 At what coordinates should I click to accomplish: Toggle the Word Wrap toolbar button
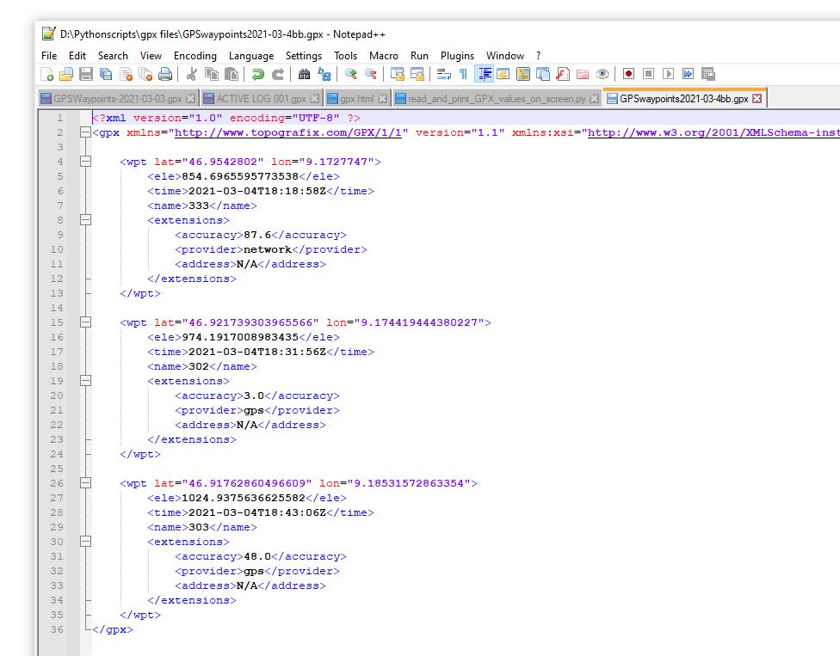[443, 75]
